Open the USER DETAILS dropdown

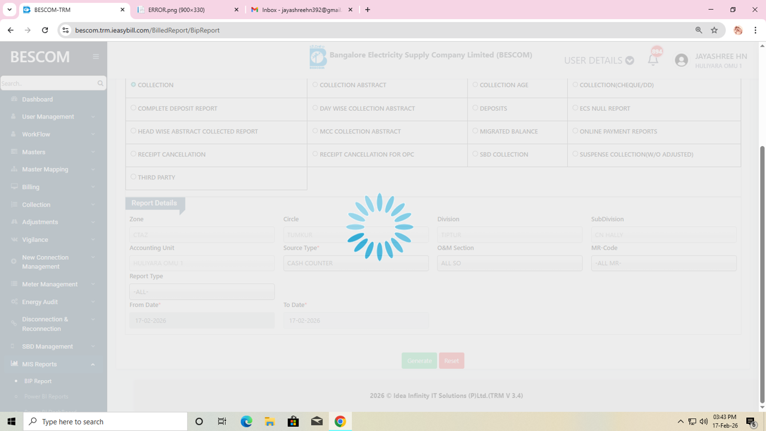click(599, 60)
